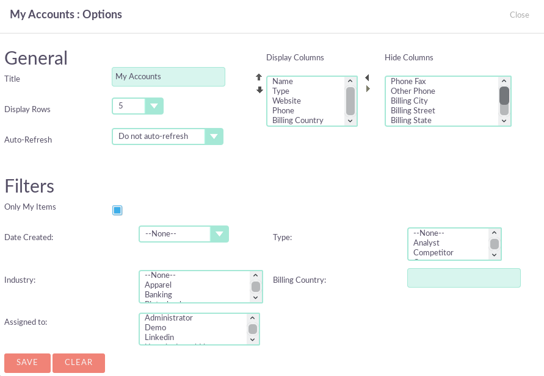Choose Banking in Industry filter list
544x376 pixels.
point(158,294)
